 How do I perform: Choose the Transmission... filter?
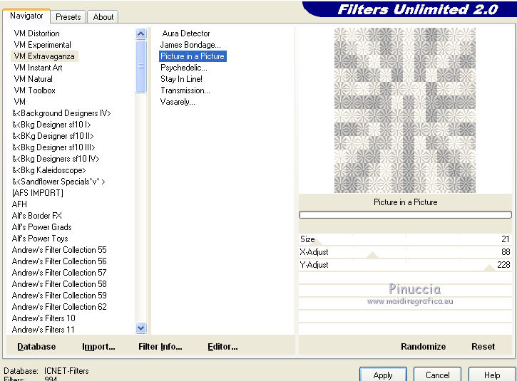[x=185, y=90]
